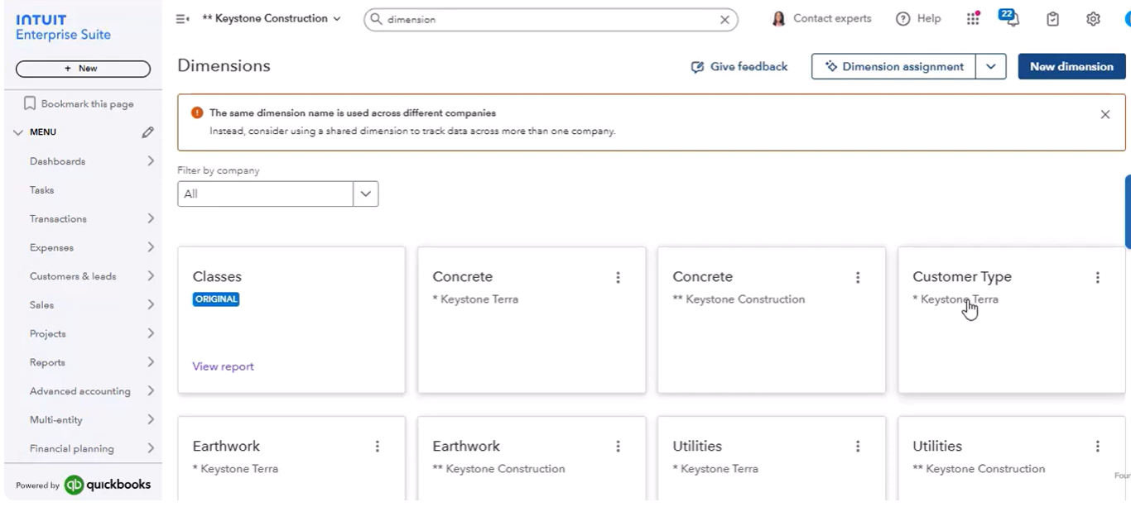Click the Give feedback link
The image size is (1131, 507).
tap(739, 67)
